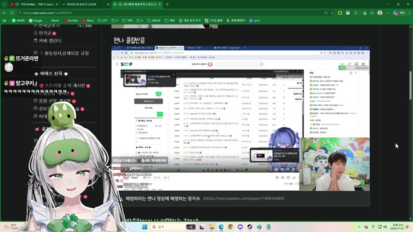Open the browser extensions icon
This screenshot has width=413, height=232.
click(356, 13)
